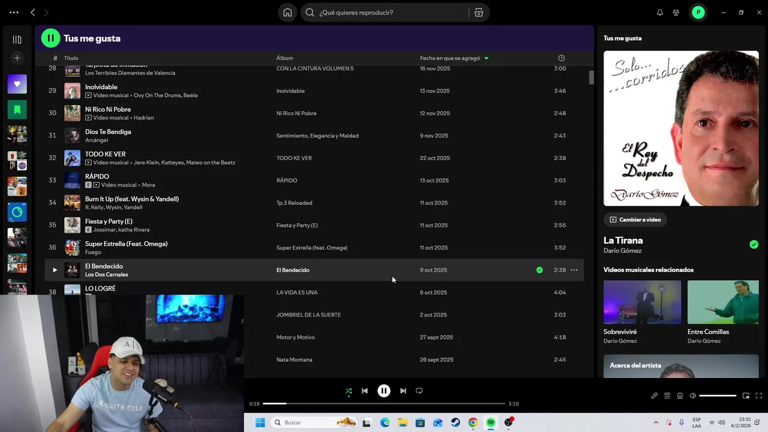768x432 pixels.
Task: Open the mini player icon
Action: [746, 396]
